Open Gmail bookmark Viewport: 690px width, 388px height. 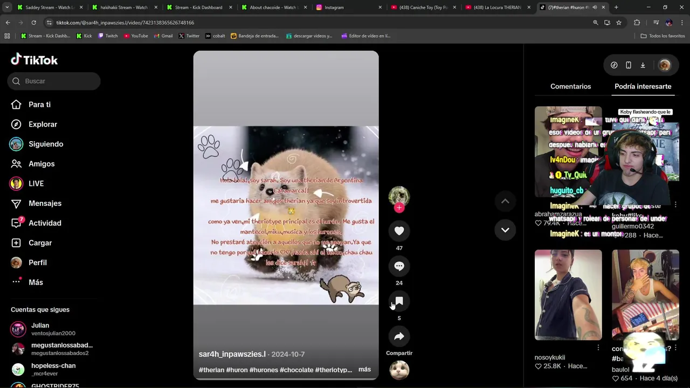pos(163,36)
